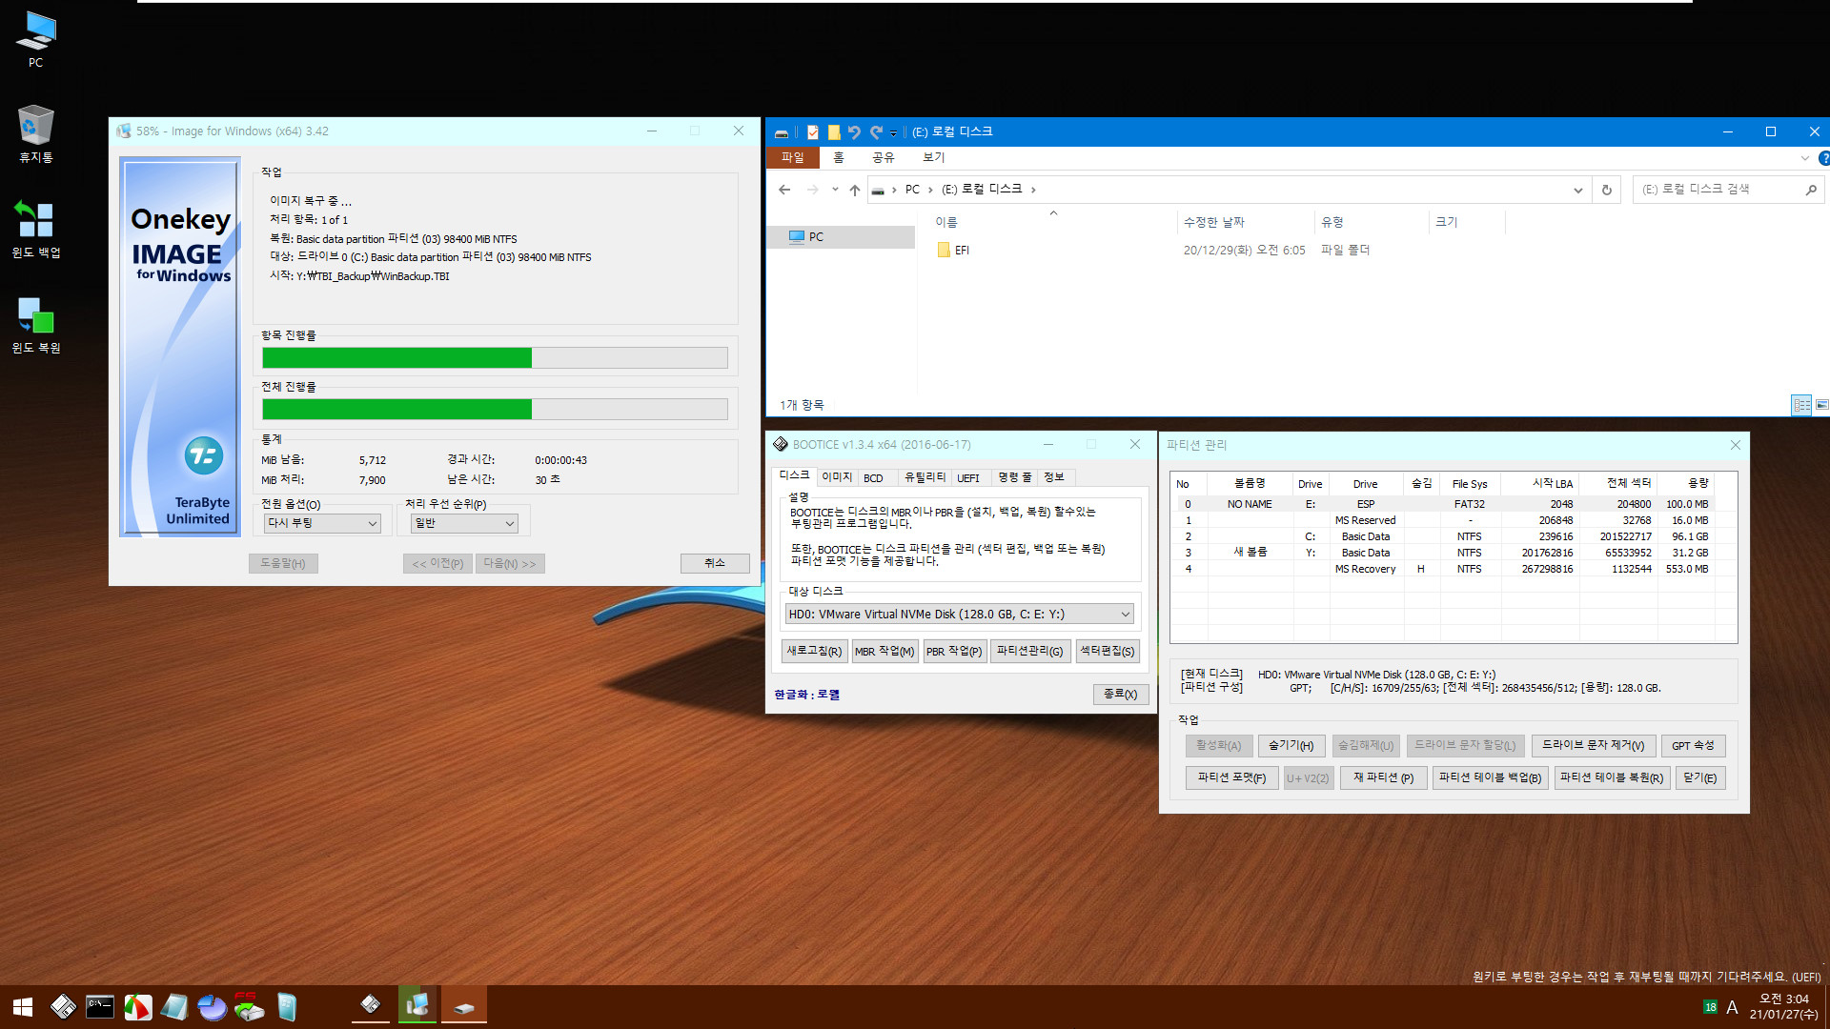Open the recent locations chevron in Explorer
Image resolution: width=1830 pixels, height=1029 pixels.
(835, 190)
